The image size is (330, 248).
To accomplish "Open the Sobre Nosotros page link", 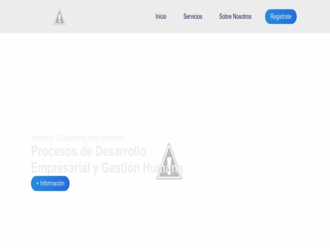I will [x=235, y=17].
